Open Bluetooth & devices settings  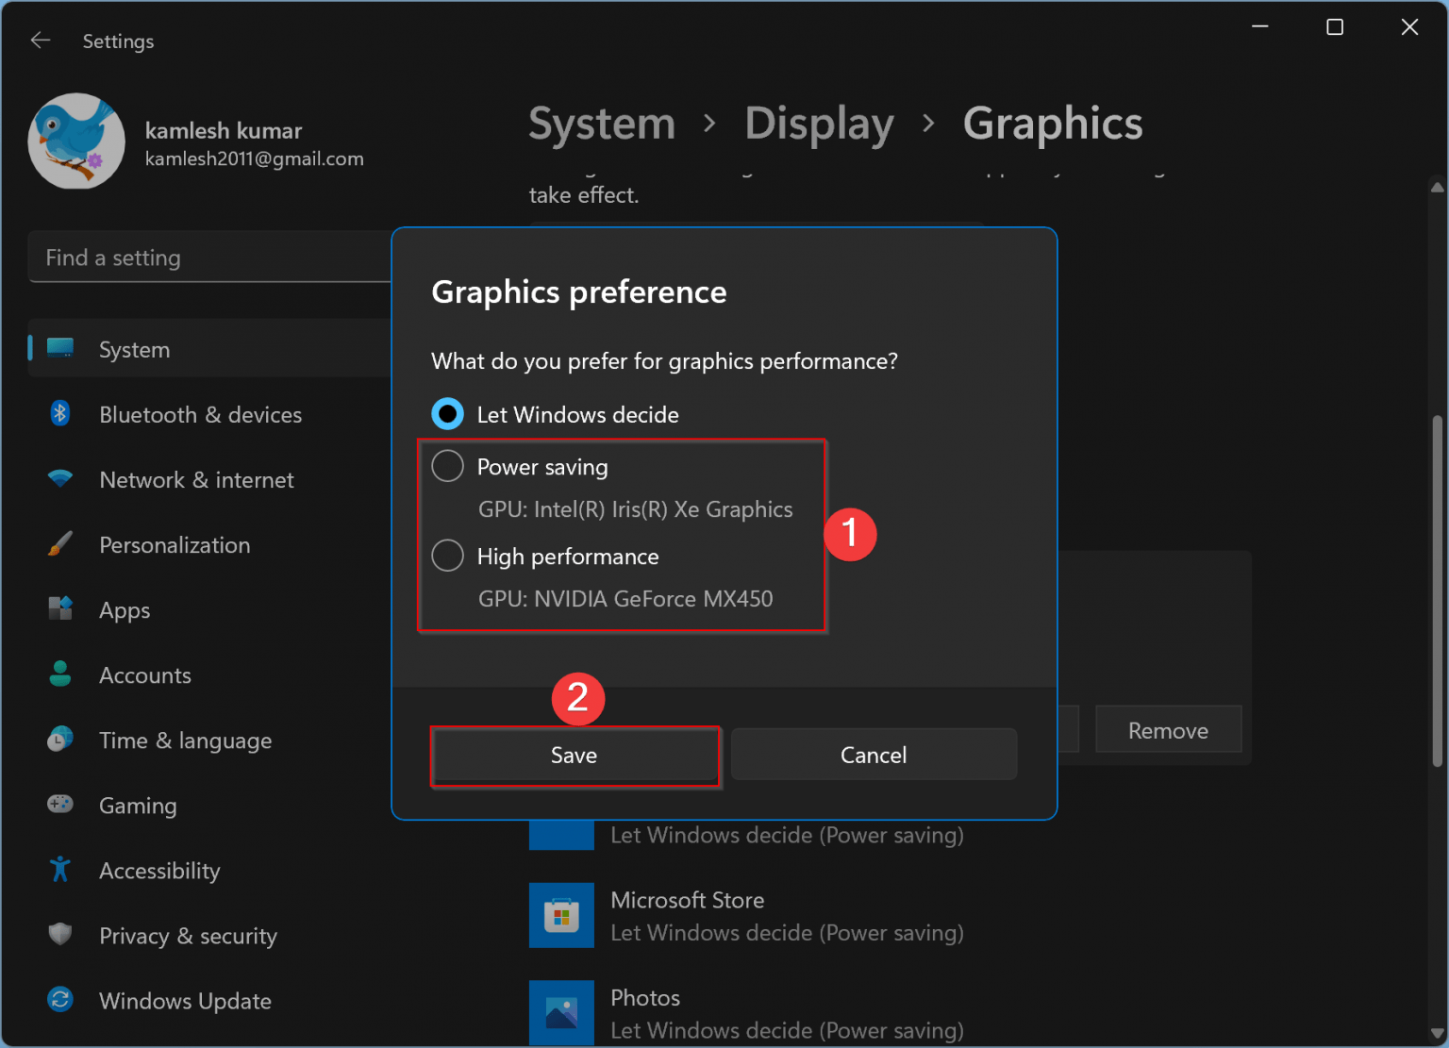pos(200,414)
